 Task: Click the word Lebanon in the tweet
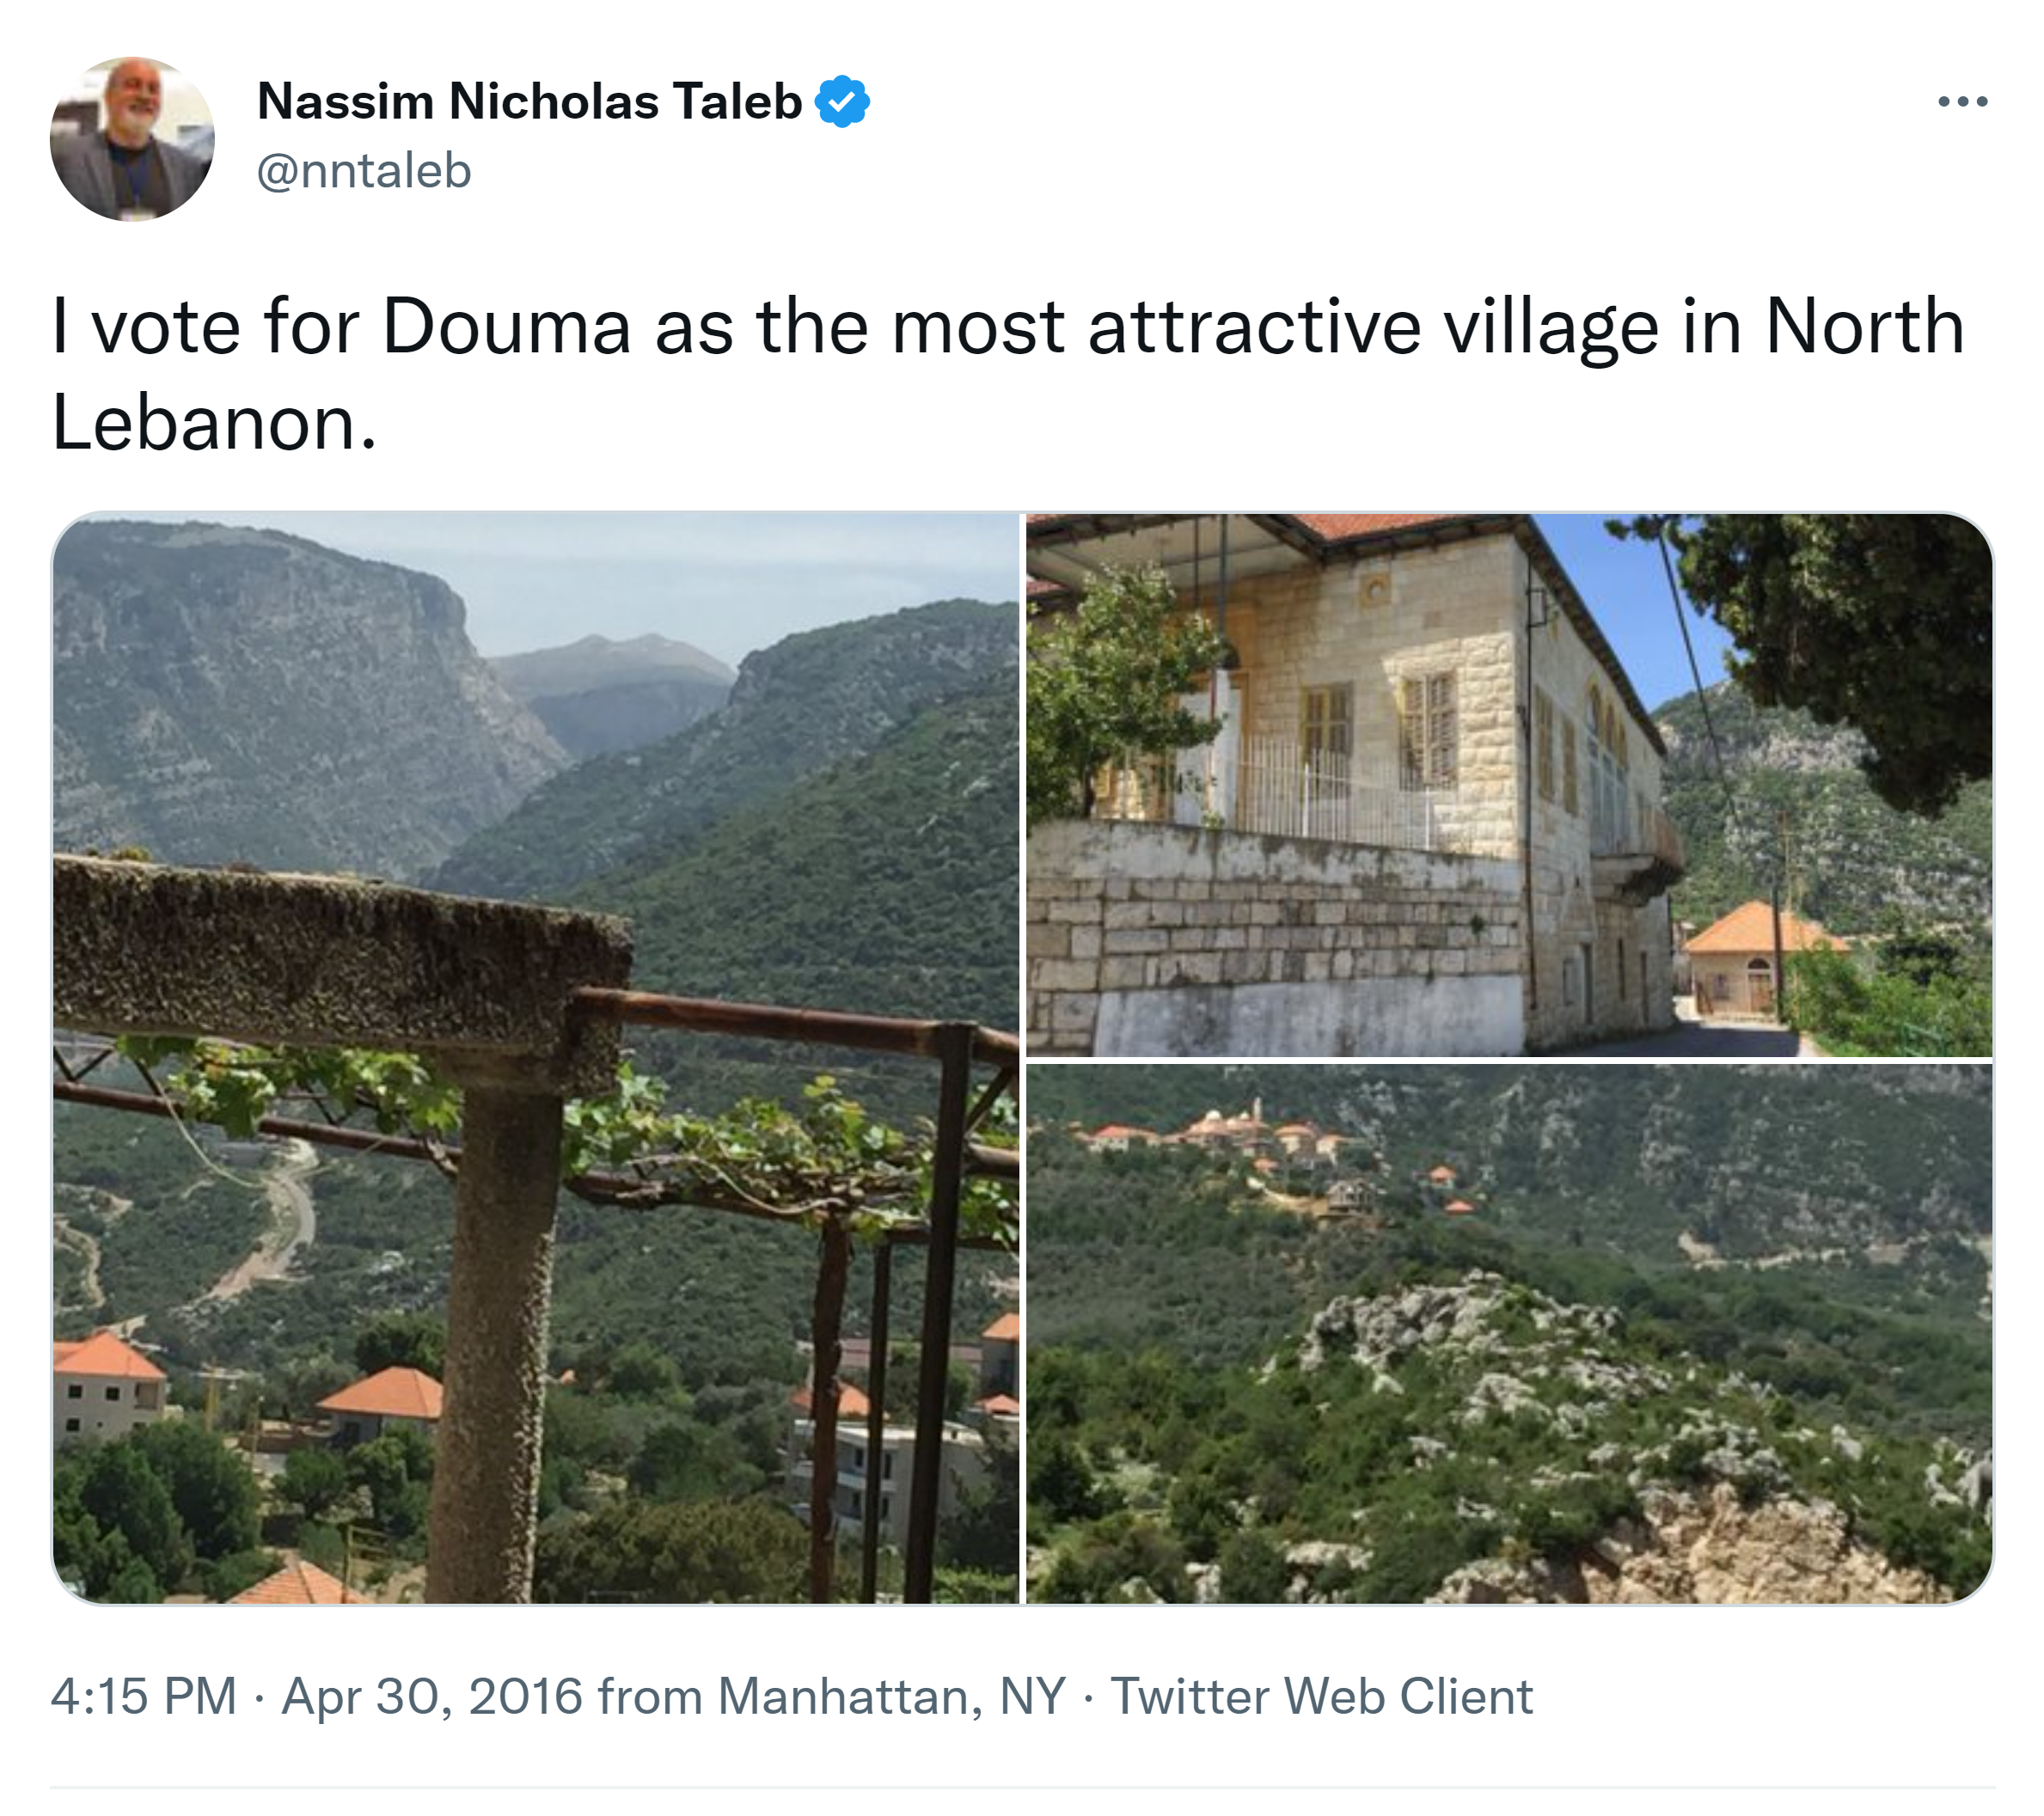click(205, 423)
